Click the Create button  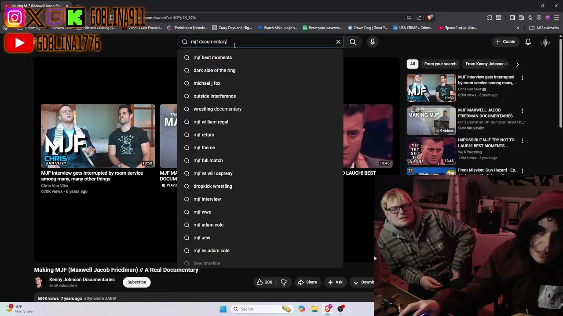[x=505, y=42]
